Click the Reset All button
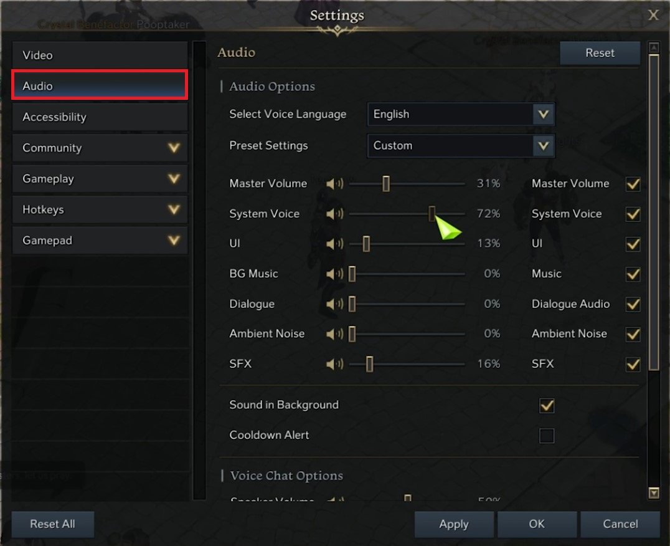Screen dimensions: 670x546 point(52,524)
